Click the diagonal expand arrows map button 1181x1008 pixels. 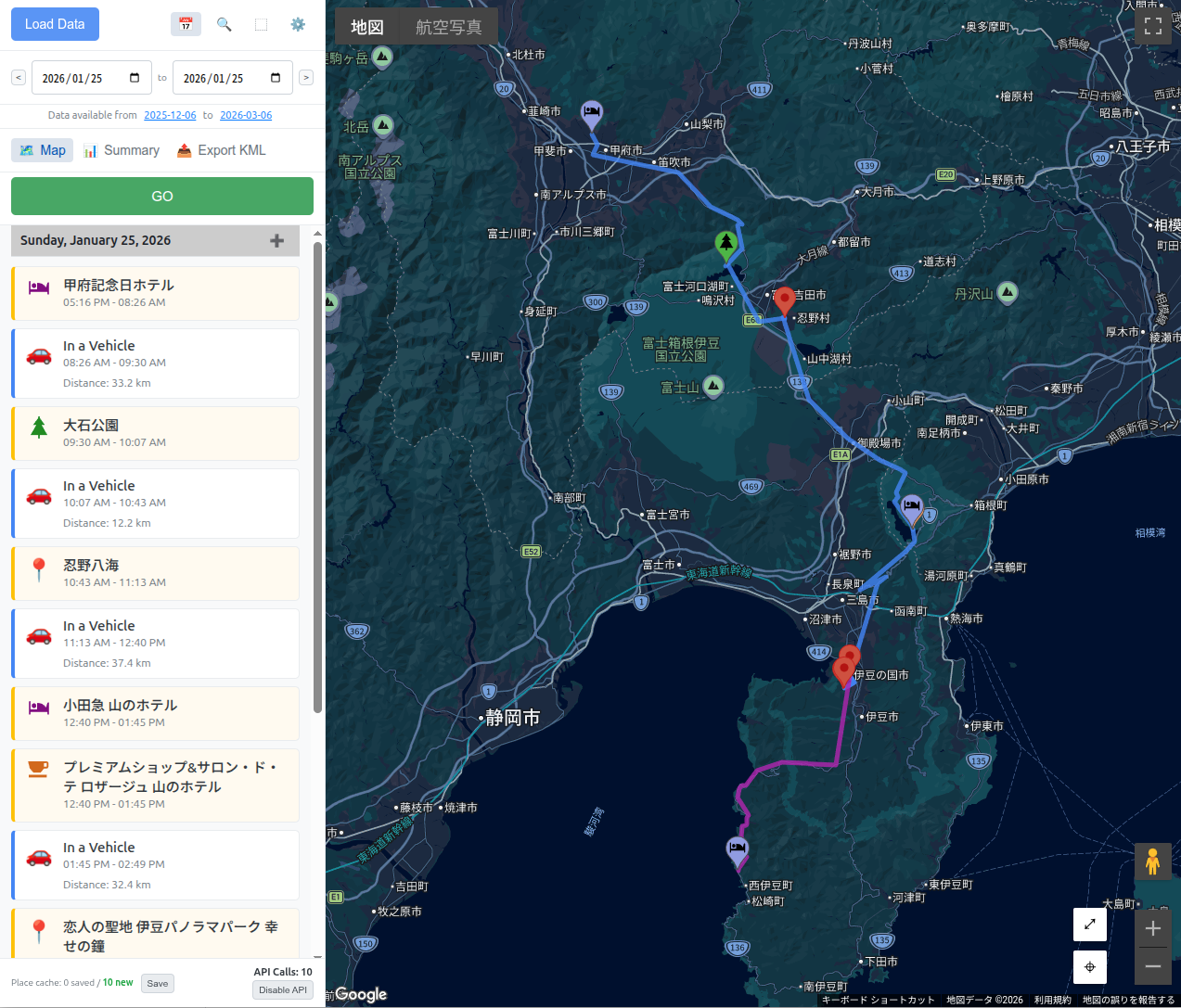point(1090,924)
